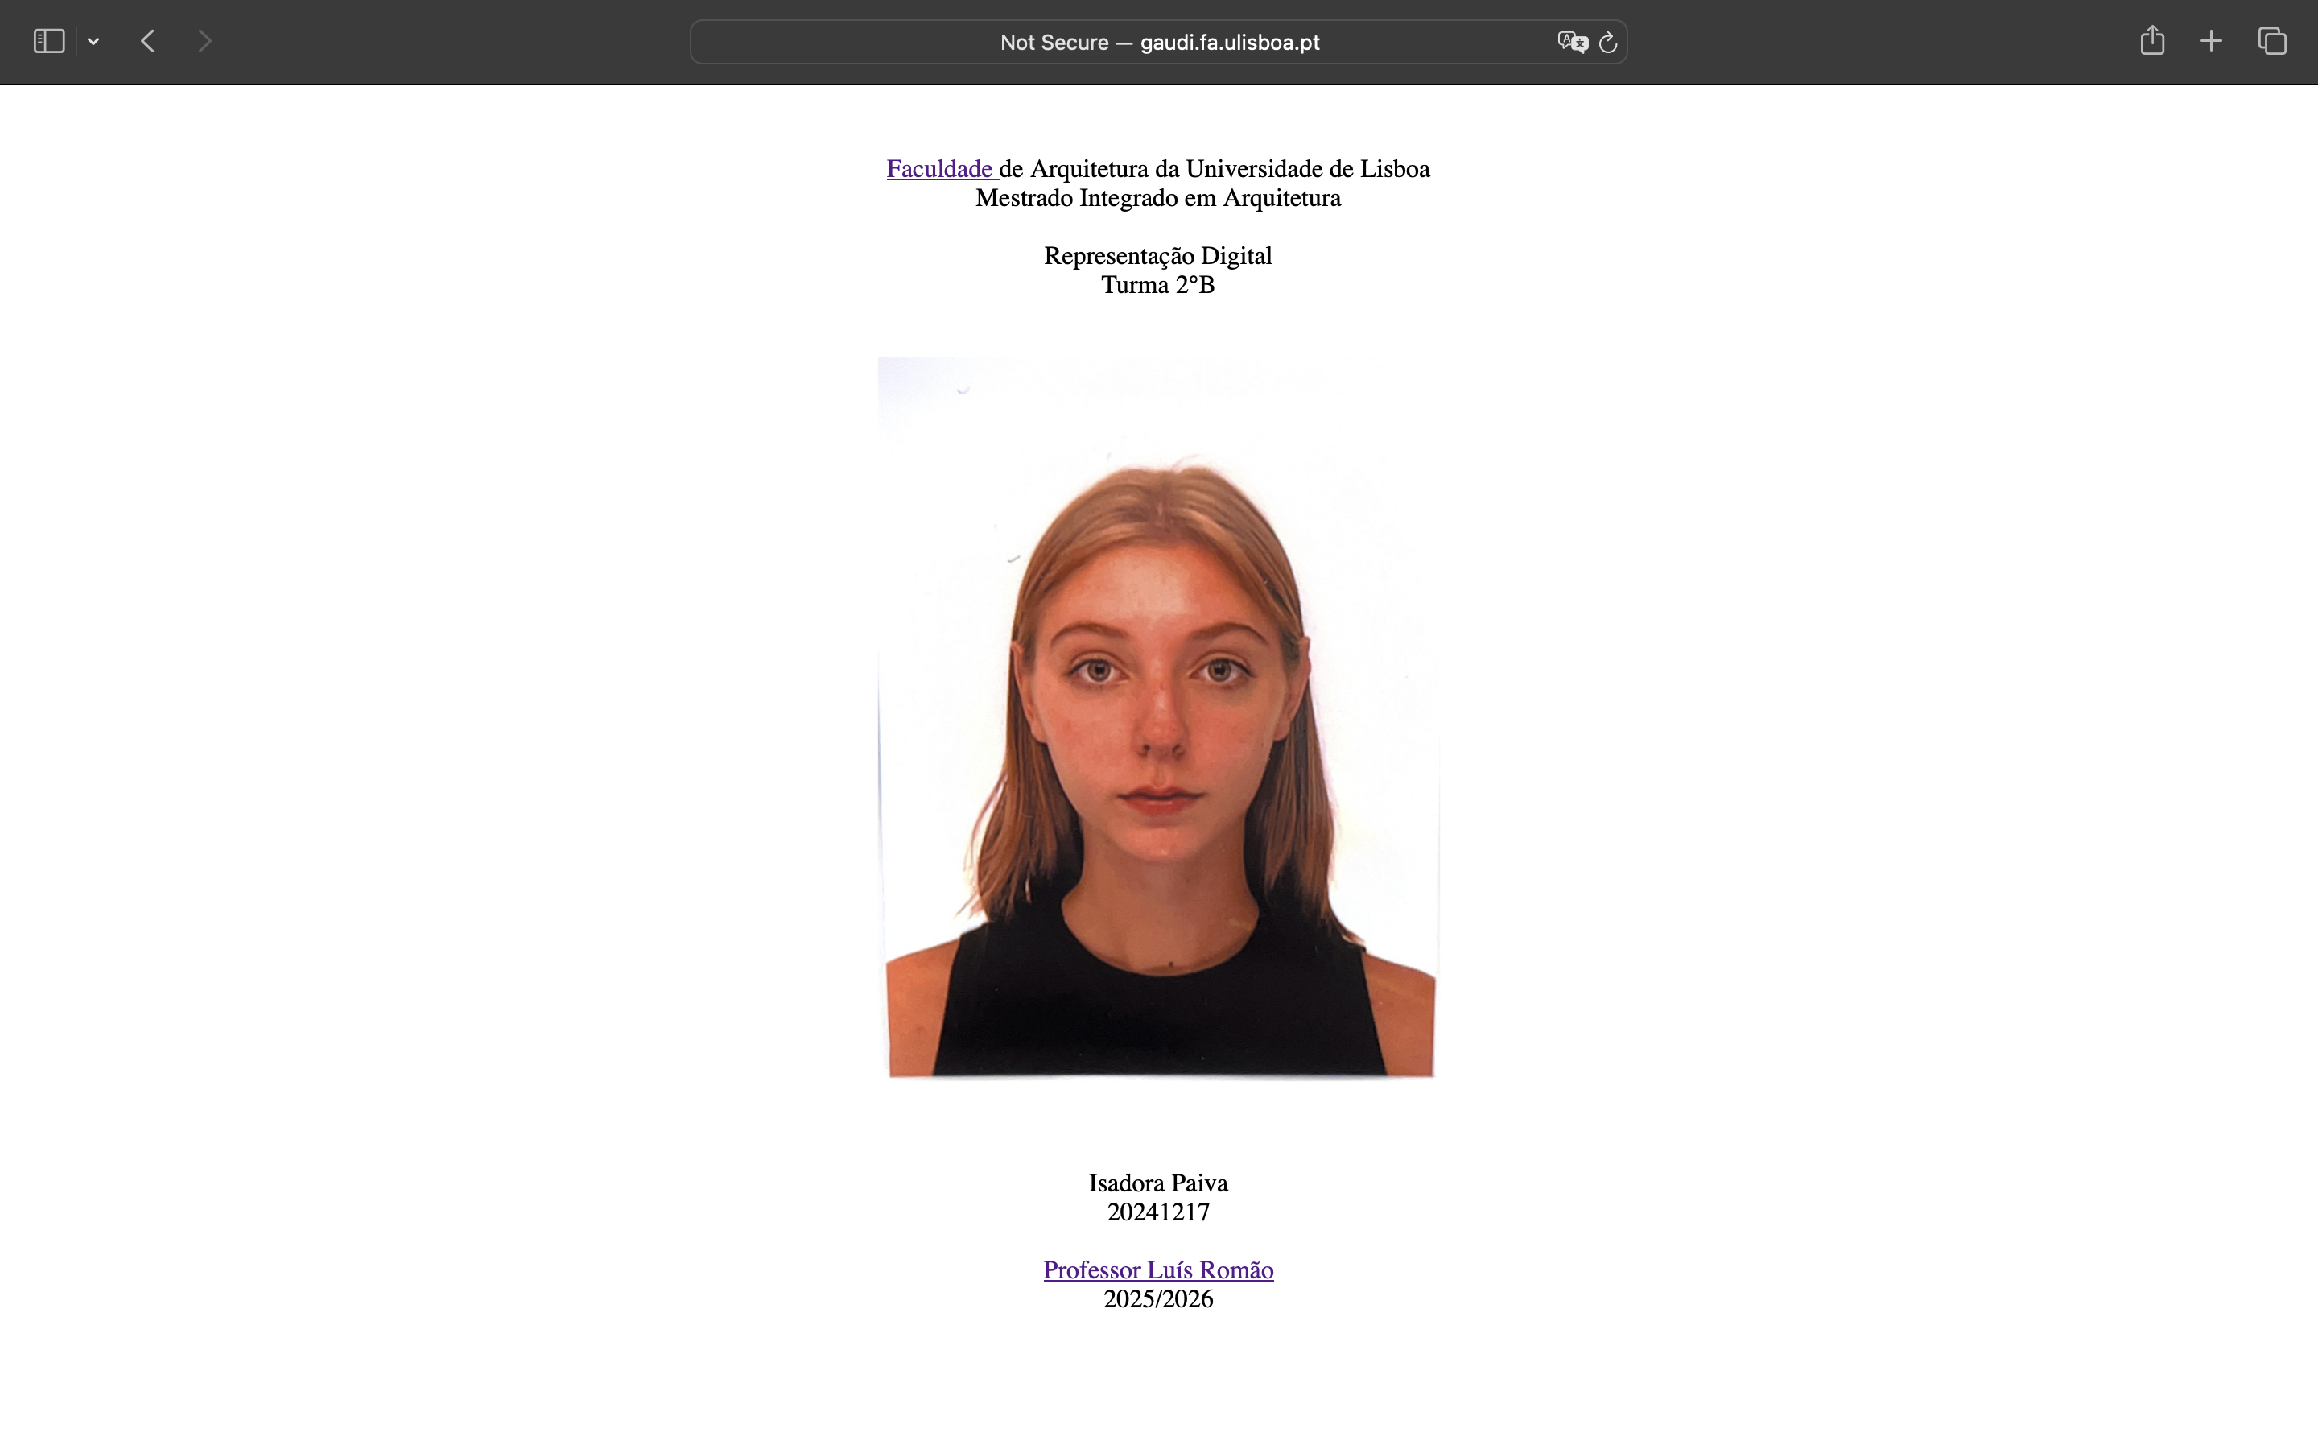Open a new tab with plus icon
2318x1449 pixels.
[x=2211, y=41]
